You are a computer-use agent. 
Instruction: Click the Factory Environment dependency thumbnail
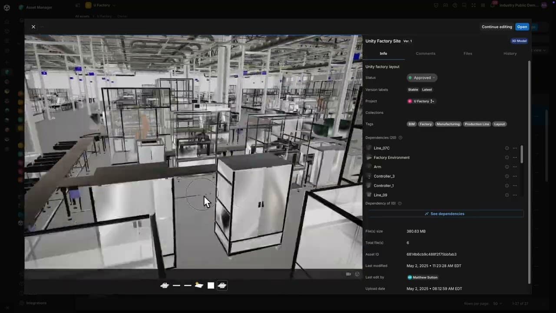pos(369,157)
